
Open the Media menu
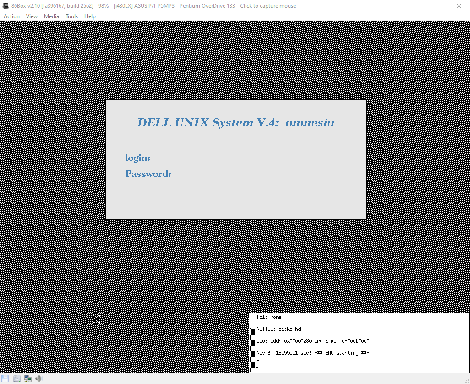tap(51, 16)
